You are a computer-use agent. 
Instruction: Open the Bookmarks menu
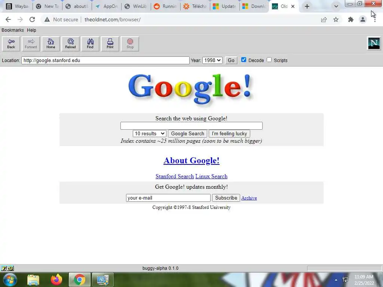[13, 30]
